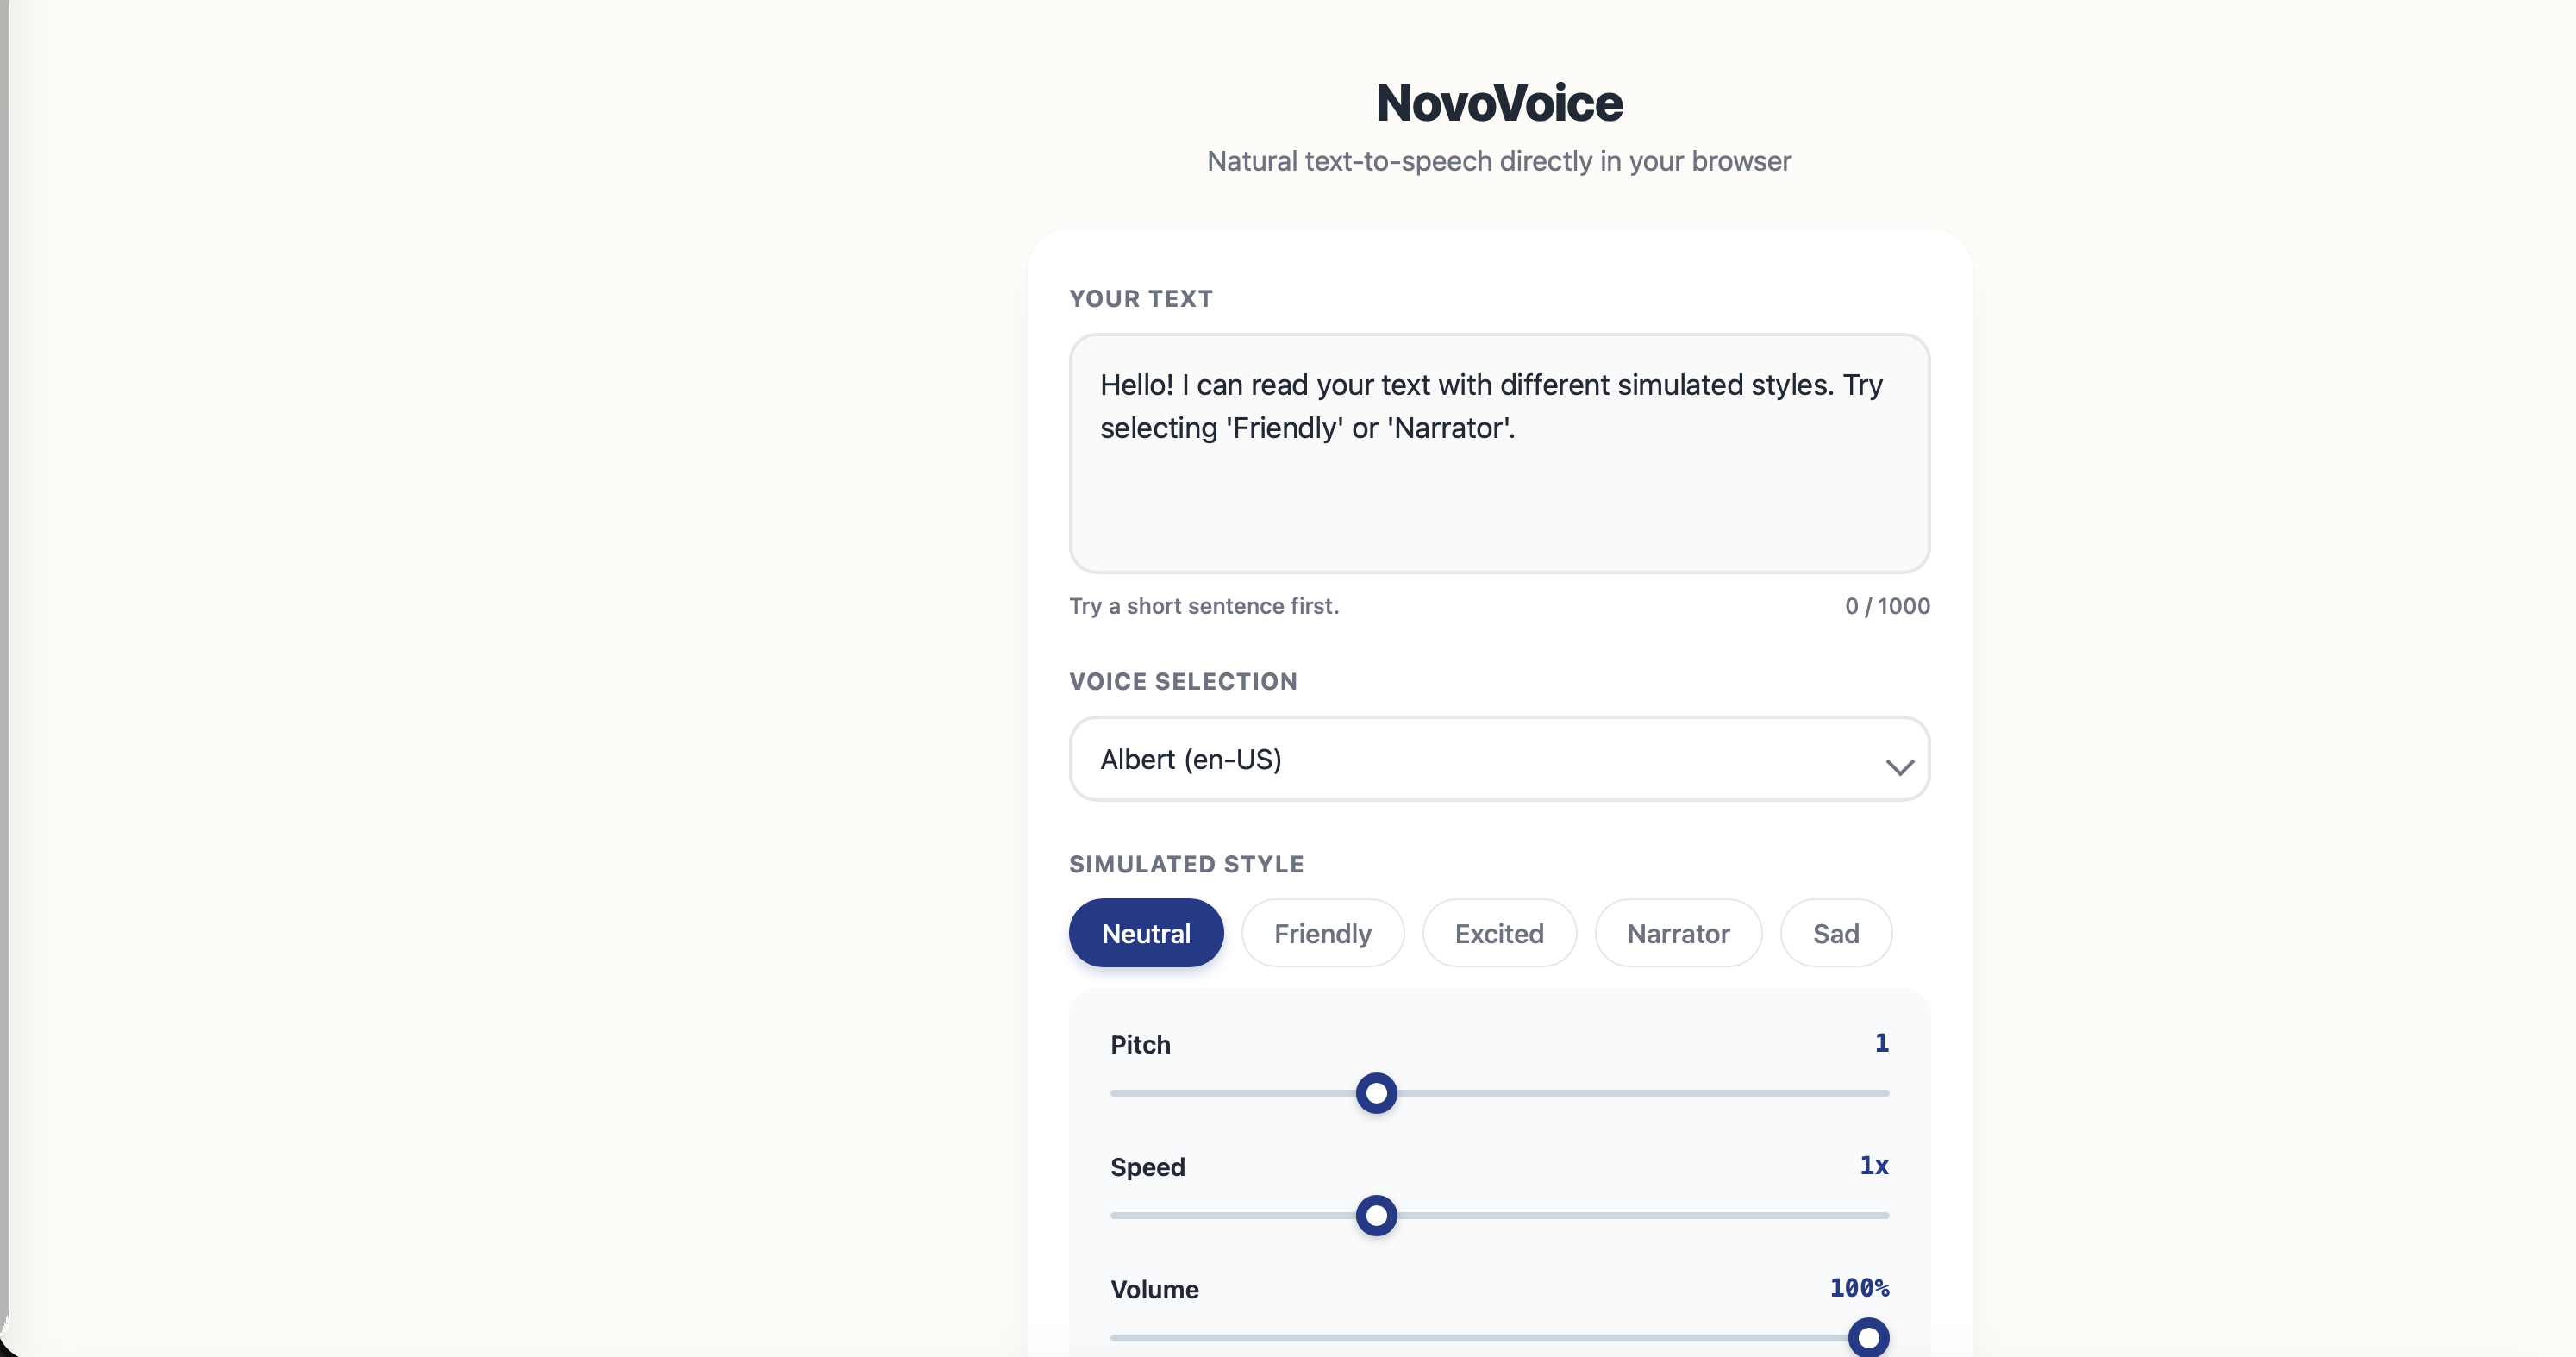Click the 100% volume value
The height and width of the screenshot is (1357, 2576).
point(1858,1288)
